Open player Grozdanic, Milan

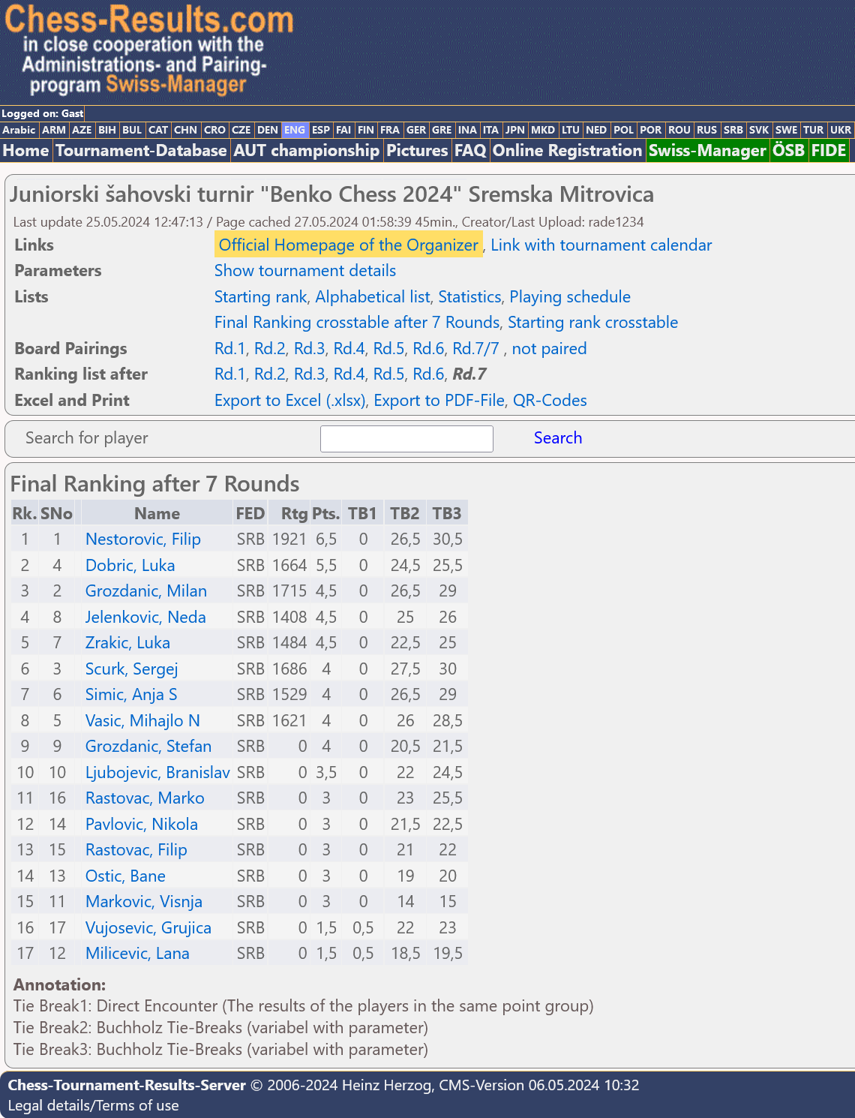(146, 591)
